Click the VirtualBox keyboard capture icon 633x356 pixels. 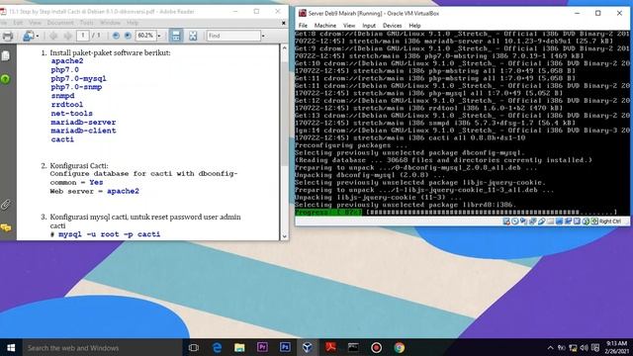[594, 222]
